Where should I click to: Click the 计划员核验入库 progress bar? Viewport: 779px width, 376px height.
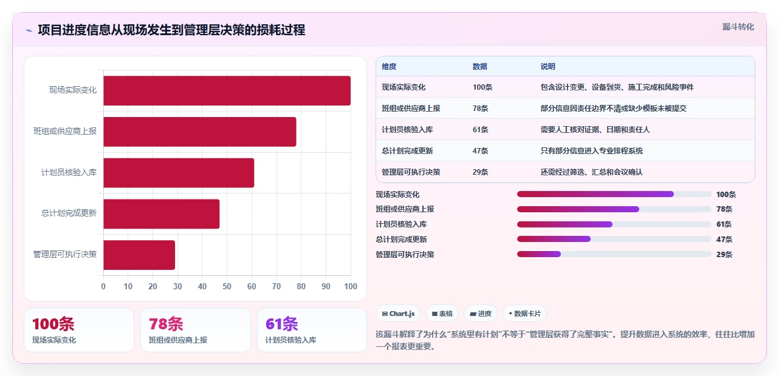pos(614,224)
